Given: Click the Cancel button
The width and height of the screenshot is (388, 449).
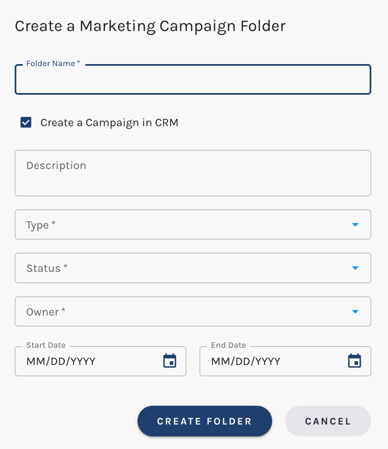Looking at the screenshot, I should (328, 421).
